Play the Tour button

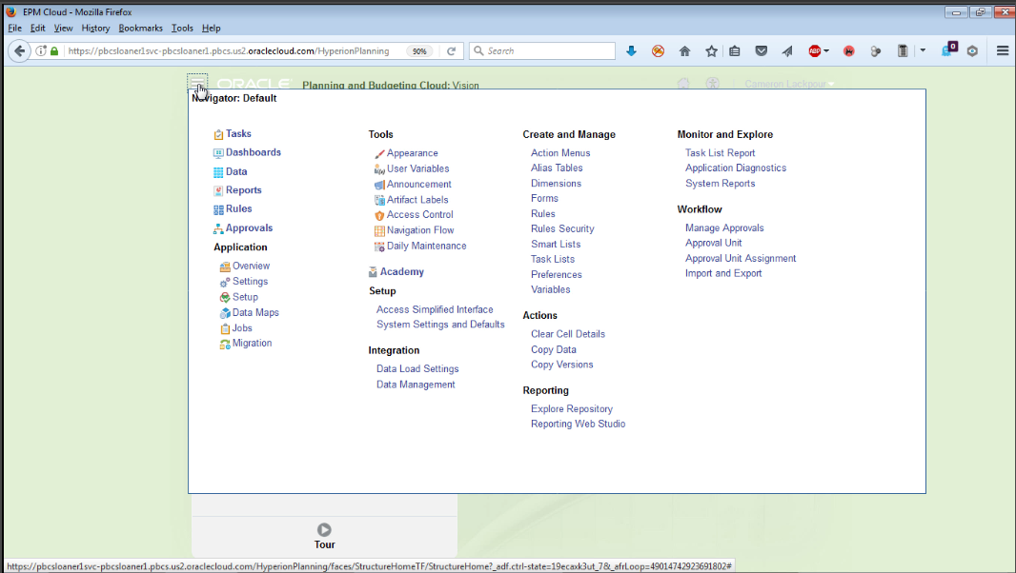[325, 529]
